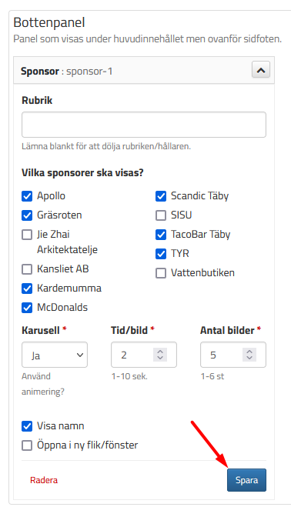Enable the Jie Zhai Arkitektatelje checkbox
Viewport: 291px width, 507px height.
27,235
